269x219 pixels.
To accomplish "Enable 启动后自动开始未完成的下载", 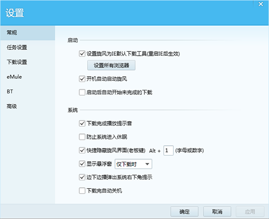I will click(82, 92).
